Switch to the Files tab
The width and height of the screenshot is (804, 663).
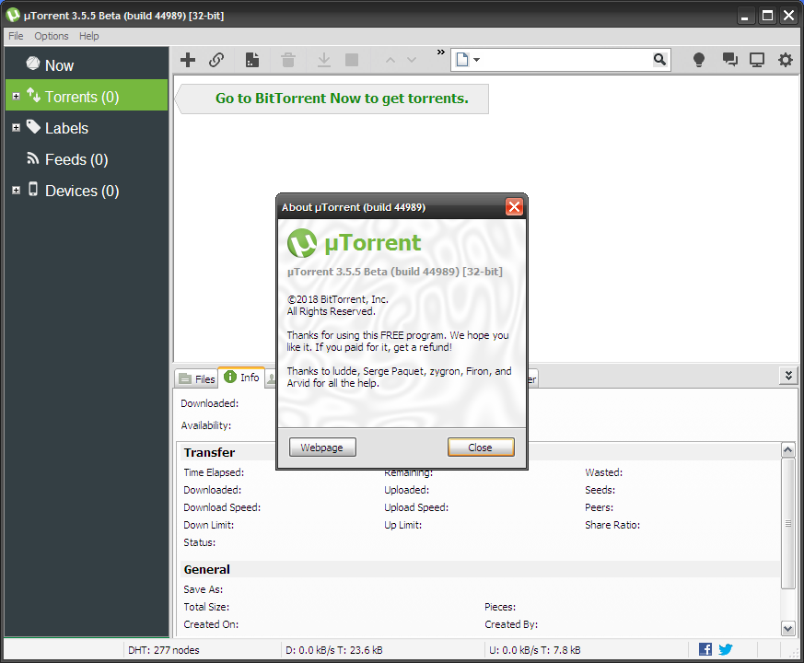197,379
